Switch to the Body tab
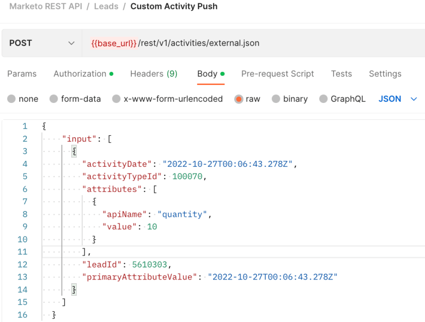This screenshot has width=425, height=322. click(211, 74)
